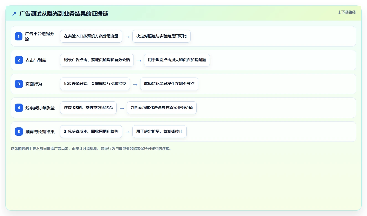Select the 解释转化差异发生在哪个节点 box
This screenshot has width=367, height=216.
coord(169,84)
